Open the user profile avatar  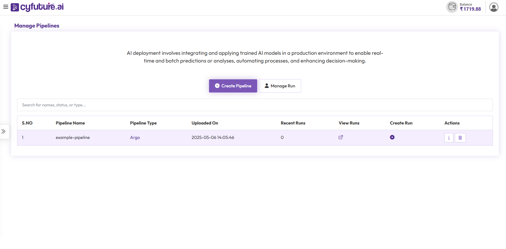(493, 7)
